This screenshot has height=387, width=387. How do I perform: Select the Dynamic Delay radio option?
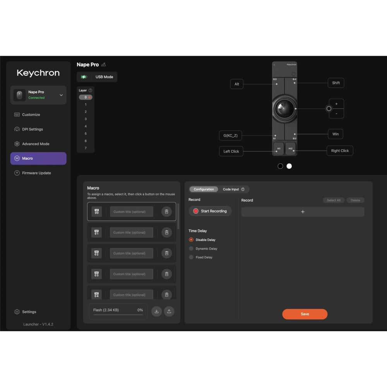191,248
